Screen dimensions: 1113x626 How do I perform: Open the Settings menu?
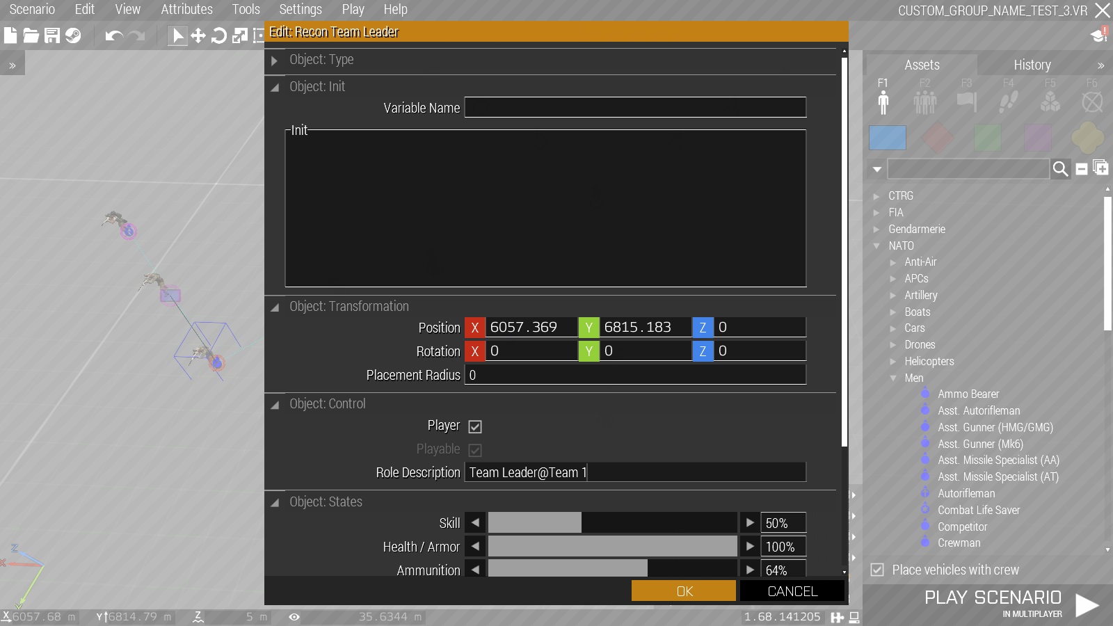[301, 10]
